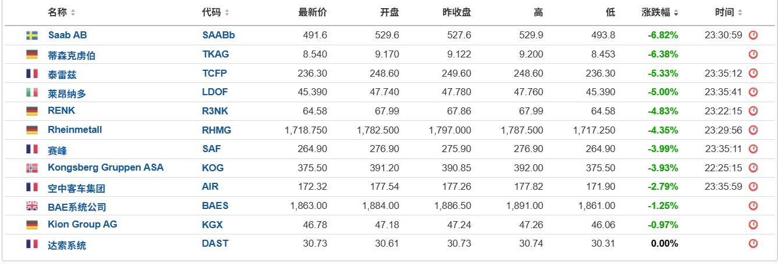780x267 pixels.
Task: Sort the table by 名称 column arrows
Action: click(x=73, y=13)
